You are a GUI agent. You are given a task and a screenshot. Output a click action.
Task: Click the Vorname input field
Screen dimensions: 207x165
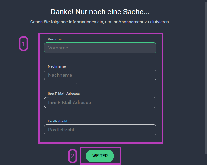point(100,48)
